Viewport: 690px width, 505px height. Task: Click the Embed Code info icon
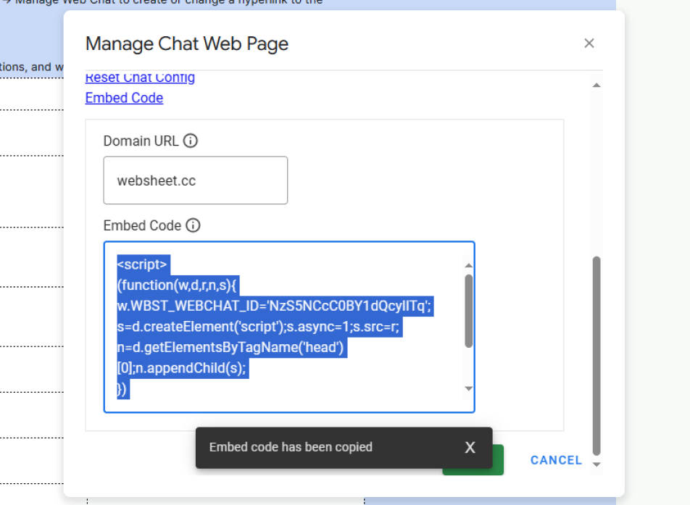coord(192,225)
